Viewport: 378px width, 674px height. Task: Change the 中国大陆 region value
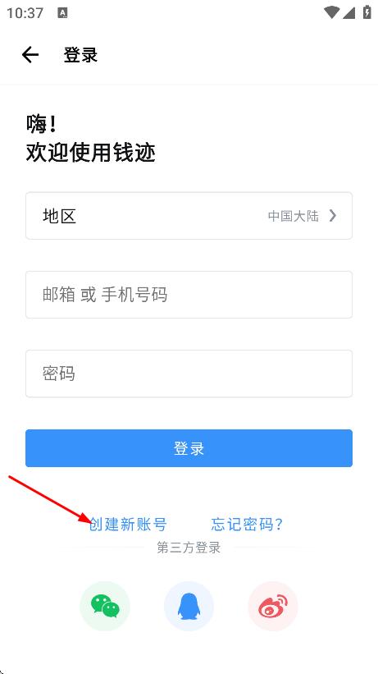coord(294,216)
